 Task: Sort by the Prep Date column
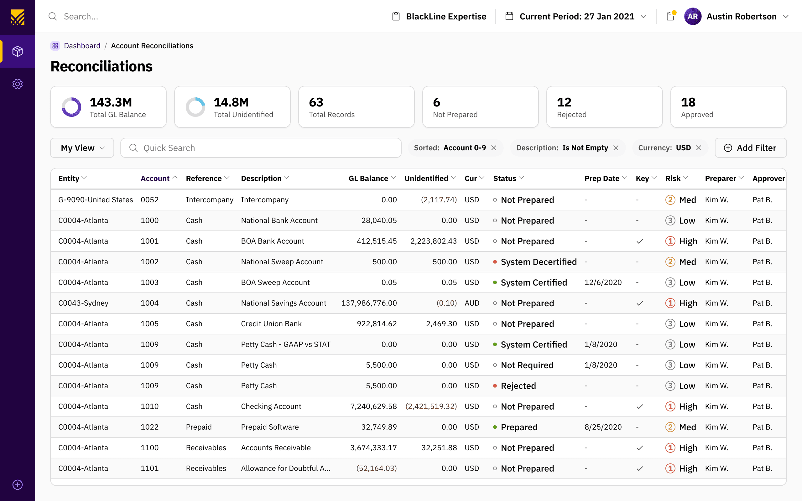[606, 178]
